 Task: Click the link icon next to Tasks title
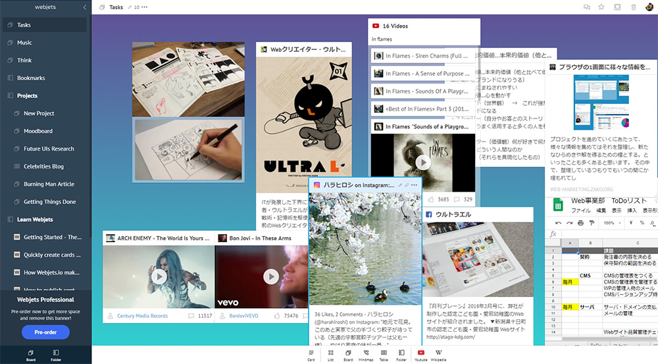pyautogui.click(x=130, y=7)
